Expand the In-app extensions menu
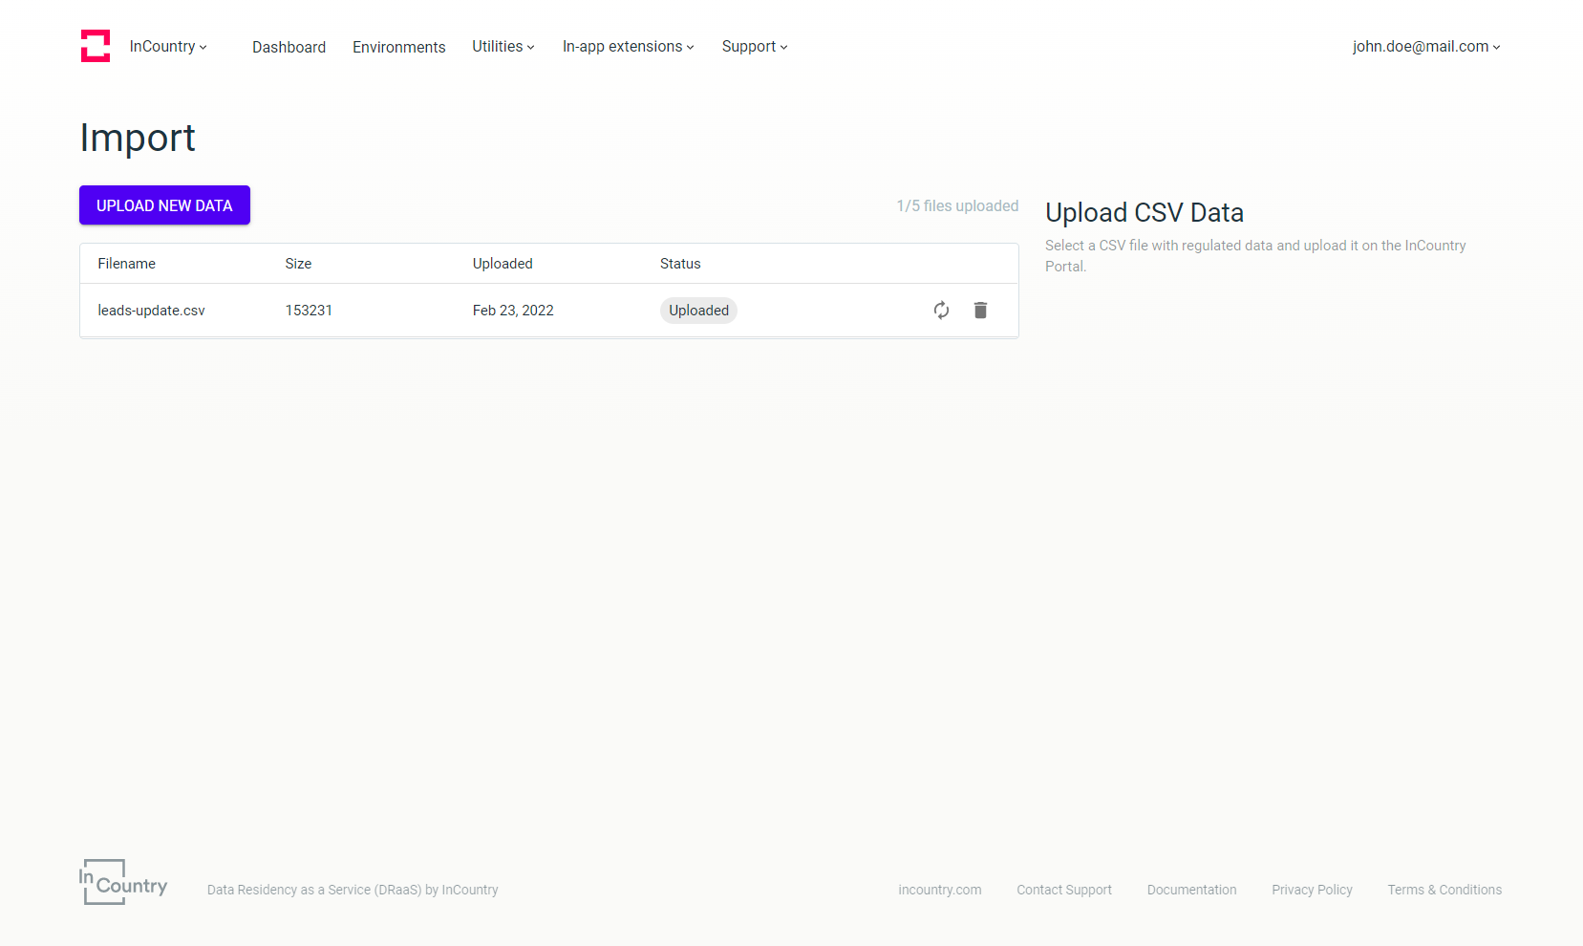Viewport: 1583px width, 946px height. coord(629,46)
